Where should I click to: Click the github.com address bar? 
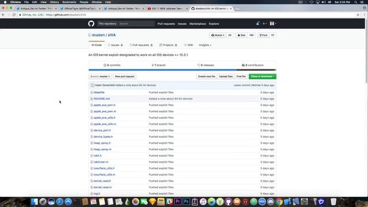pos(185,15)
